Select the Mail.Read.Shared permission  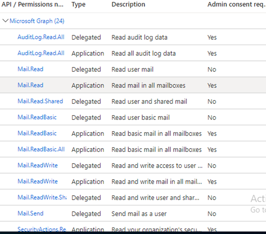[x=40, y=101]
